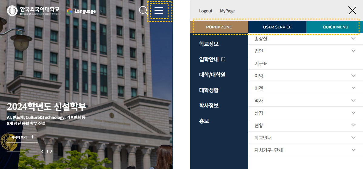Click the MyPage link

(227, 11)
